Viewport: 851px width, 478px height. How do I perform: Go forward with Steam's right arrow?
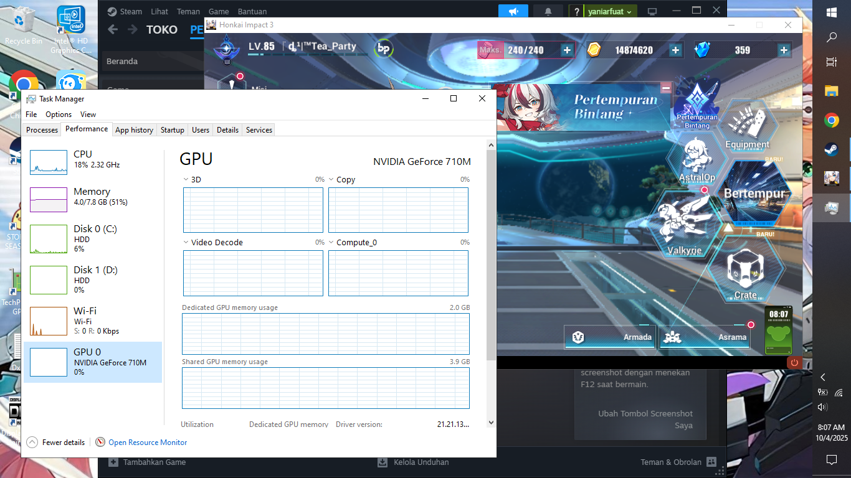133,29
